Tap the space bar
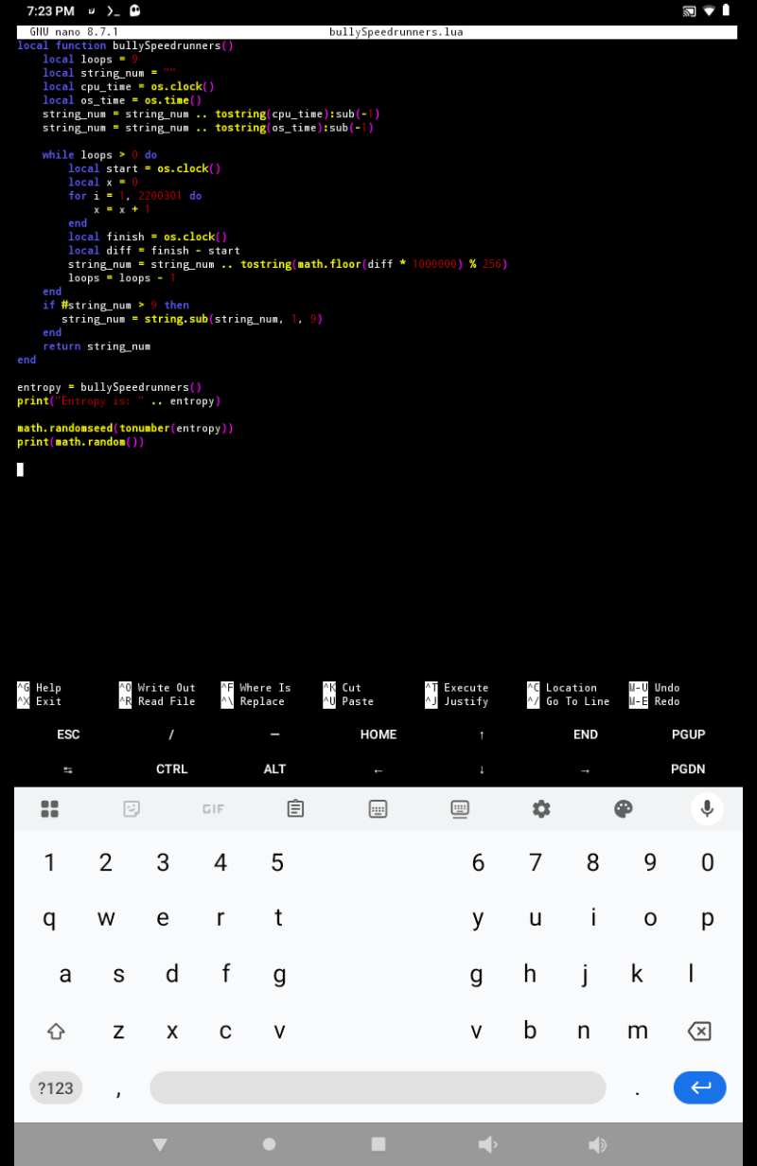Viewport: 757px width, 1166px height. click(378, 1087)
